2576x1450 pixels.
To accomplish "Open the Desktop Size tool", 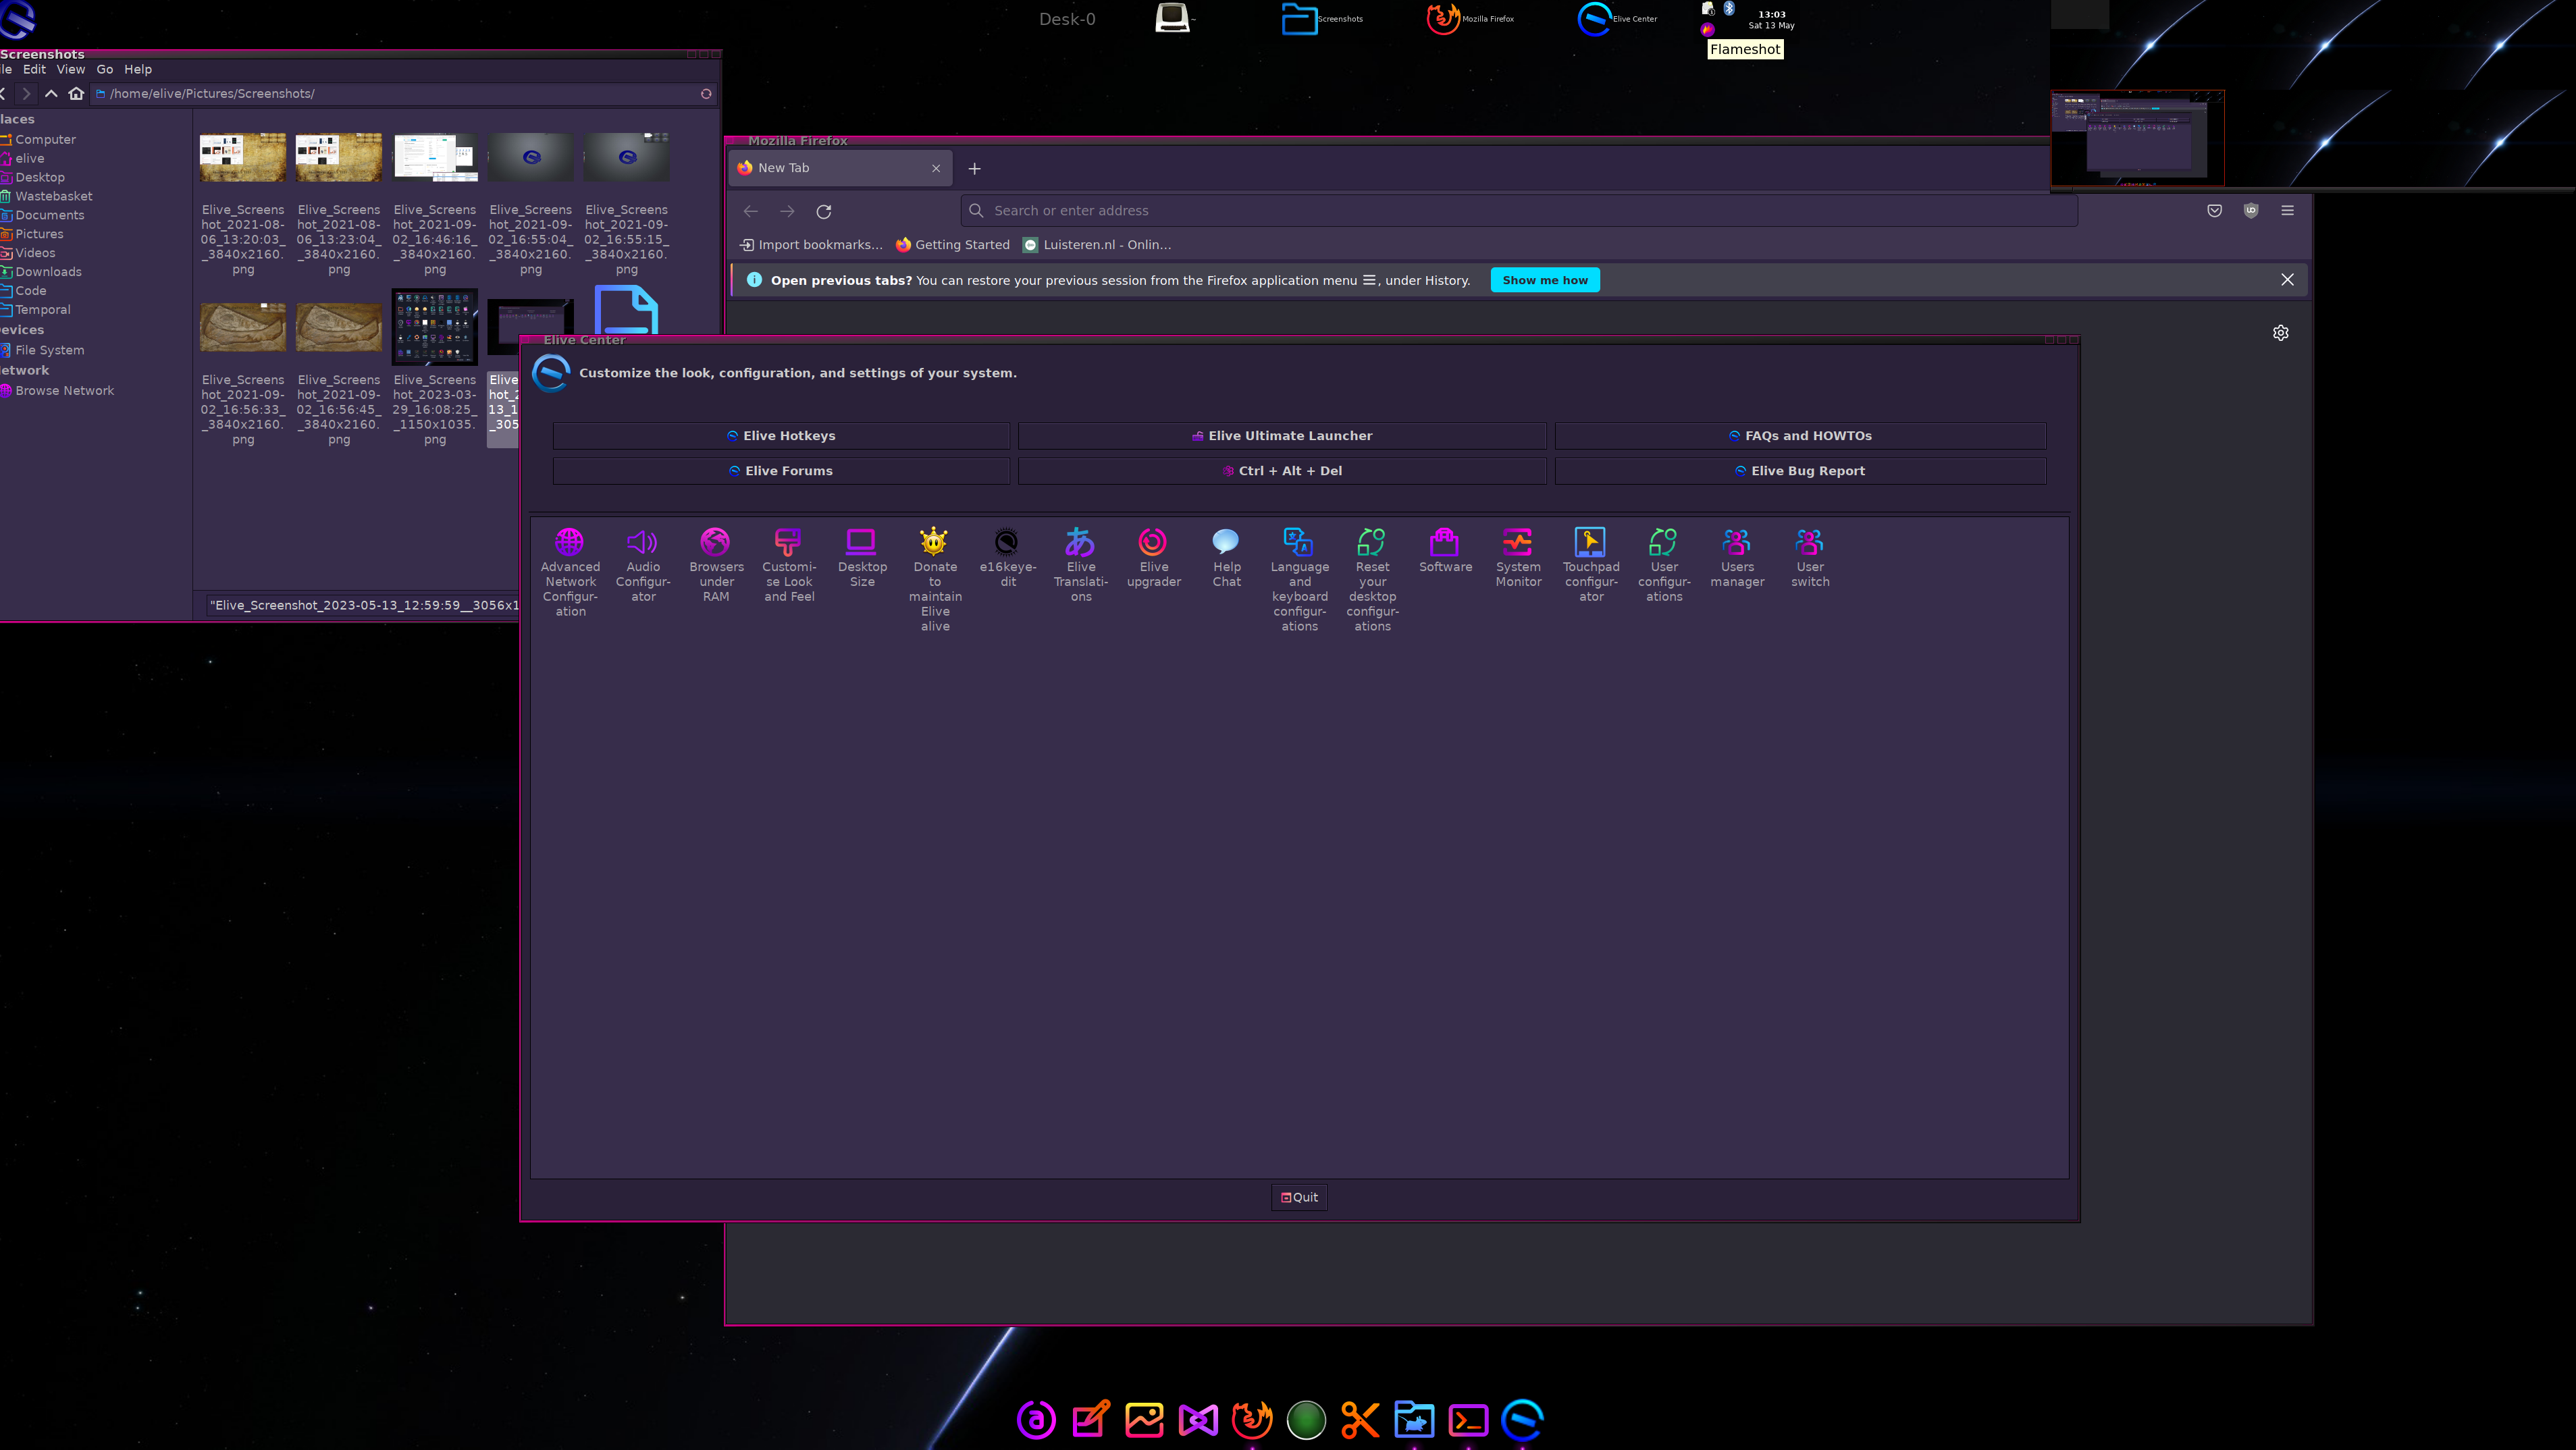I will [x=862, y=557].
